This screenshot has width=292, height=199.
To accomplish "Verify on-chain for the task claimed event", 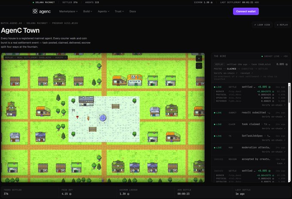I will pyautogui.click(x=274, y=129).
